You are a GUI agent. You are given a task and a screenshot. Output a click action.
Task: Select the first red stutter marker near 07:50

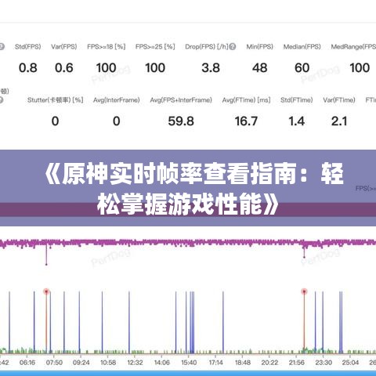[46, 291]
